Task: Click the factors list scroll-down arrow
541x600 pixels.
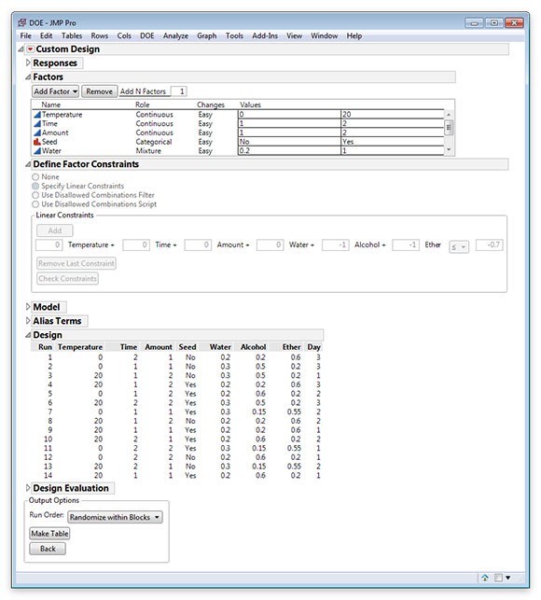Action: tap(449, 150)
